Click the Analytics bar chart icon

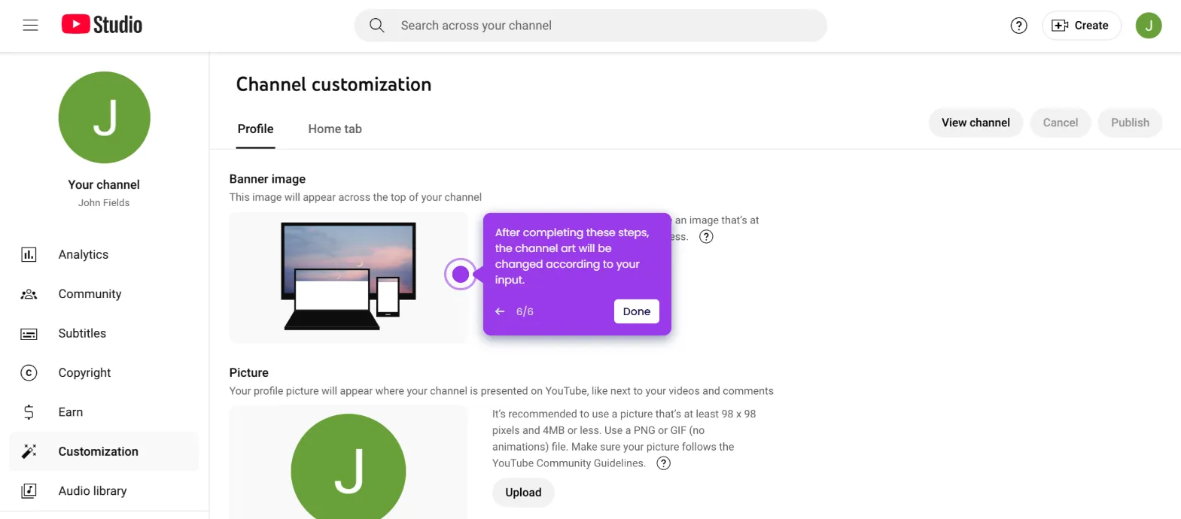29,255
